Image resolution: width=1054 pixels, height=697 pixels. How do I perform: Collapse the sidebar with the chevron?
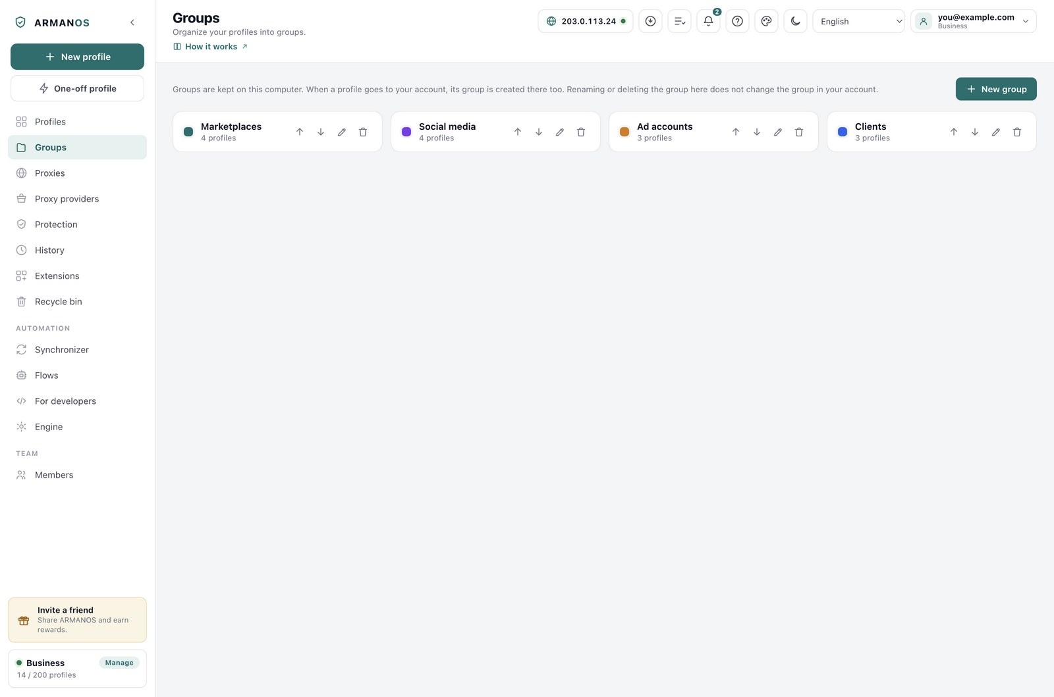(x=132, y=22)
